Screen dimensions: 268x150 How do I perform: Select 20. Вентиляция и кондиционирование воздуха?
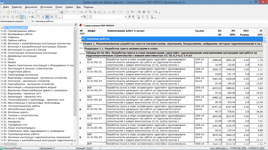[30, 87]
